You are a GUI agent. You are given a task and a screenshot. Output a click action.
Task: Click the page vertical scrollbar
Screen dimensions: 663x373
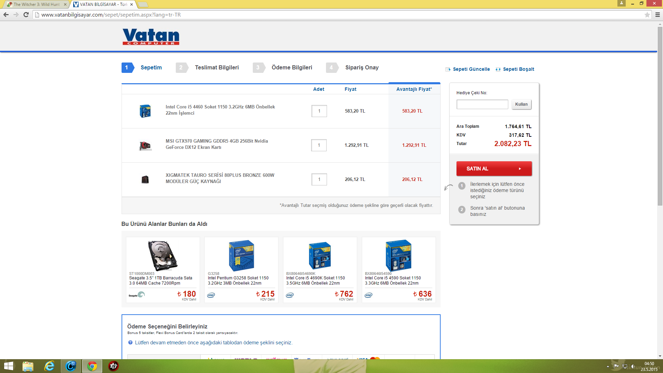pos(660,116)
